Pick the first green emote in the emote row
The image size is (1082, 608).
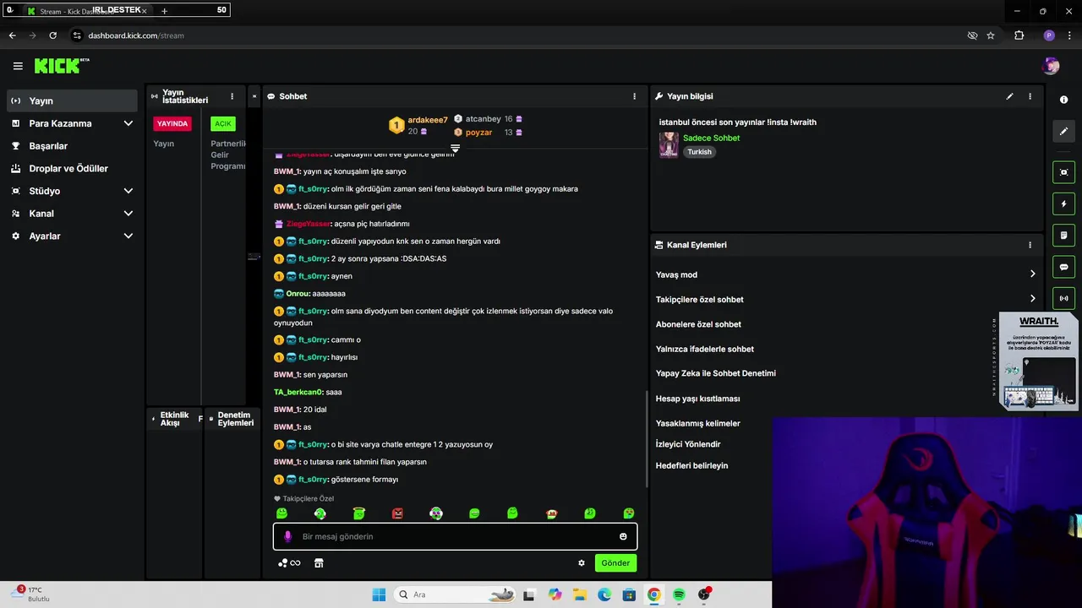[x=281, y=513]
